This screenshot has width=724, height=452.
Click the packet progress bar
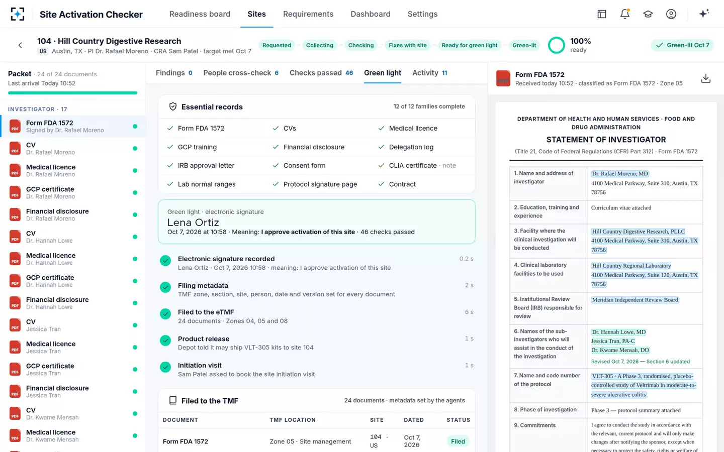(x=72, y=93)
